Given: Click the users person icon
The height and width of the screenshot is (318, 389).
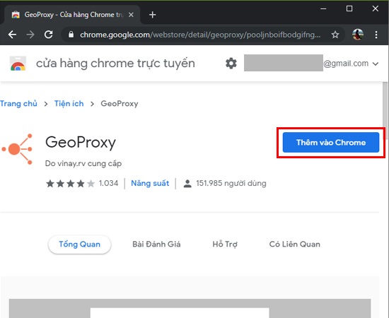Looking at the screenshot, I should pos(187,184).
